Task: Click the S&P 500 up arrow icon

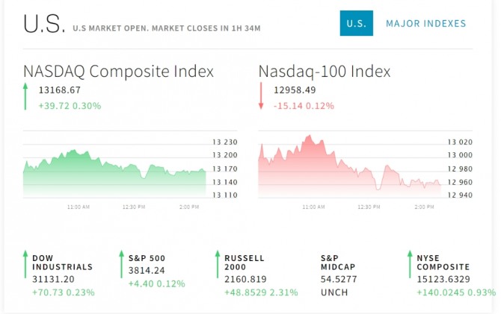Action: point(121,265)
